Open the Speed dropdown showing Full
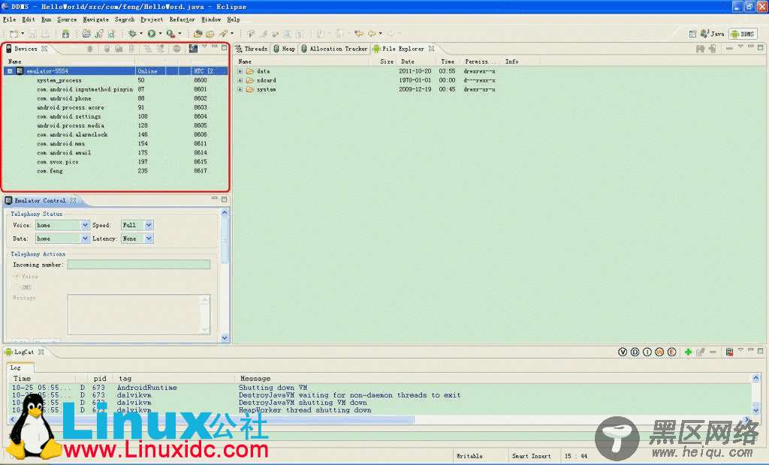The height and width of the screenshot is (465, 769). (149, 225)
